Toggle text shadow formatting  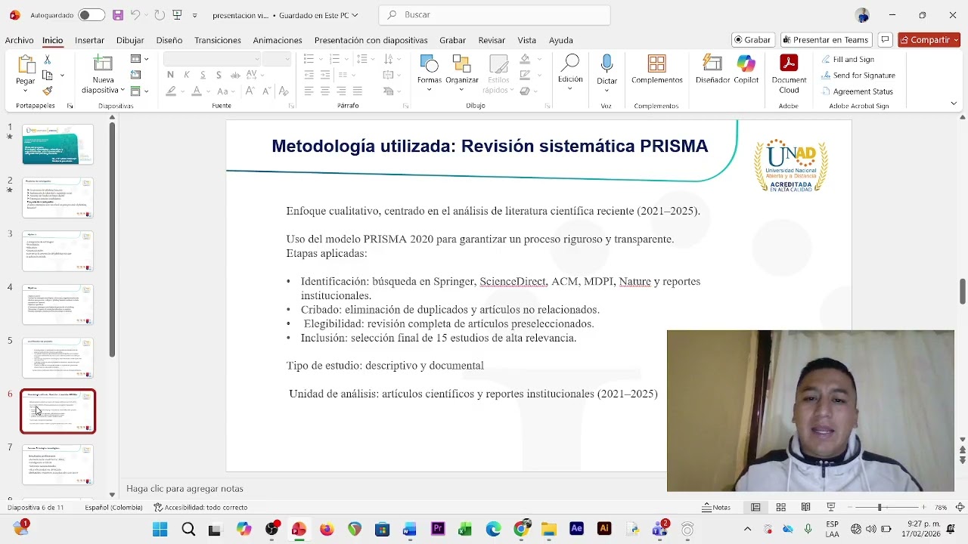point(219,75)
